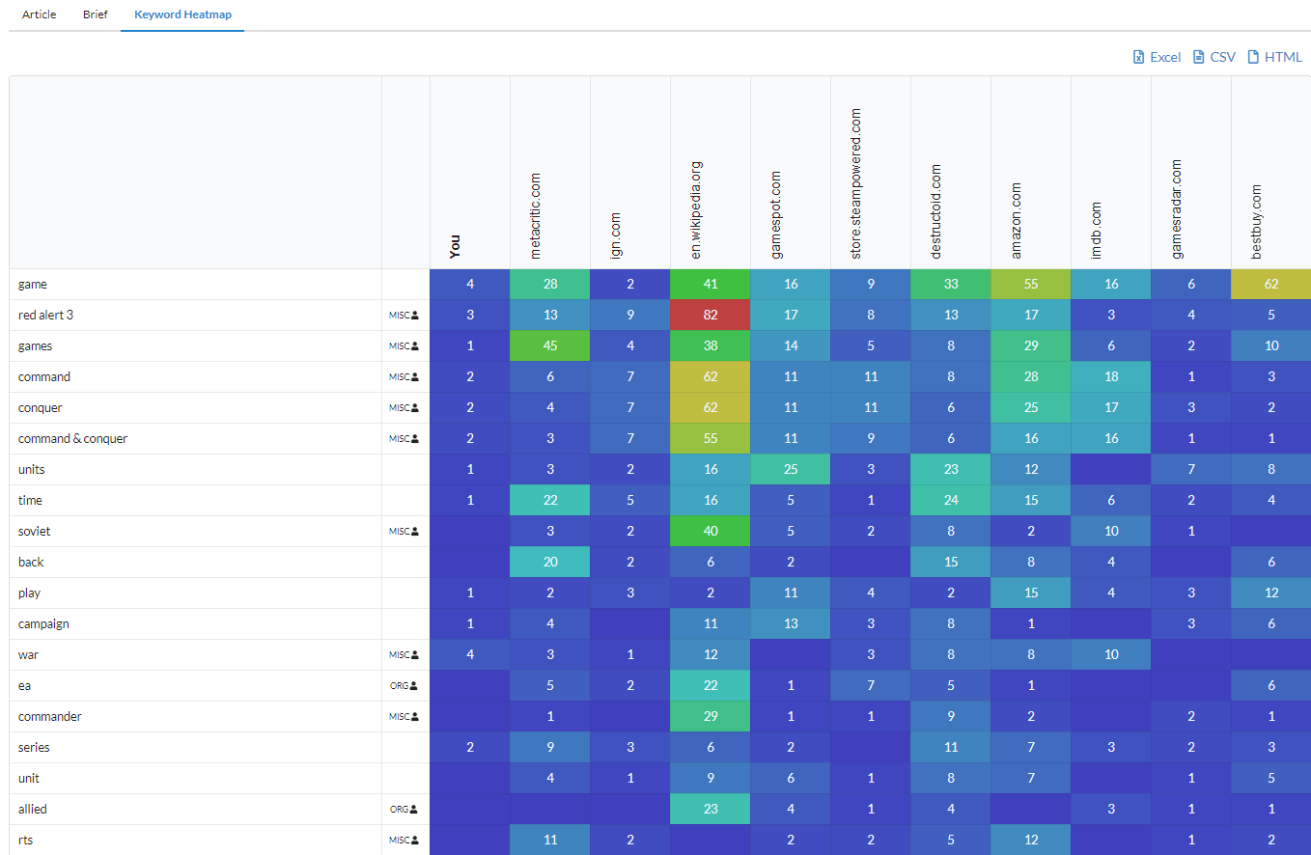The width and height of the screenshot is (1311, 855).
Task: Open the 'conquer' keyword link
Action: (x=40, y=407)
